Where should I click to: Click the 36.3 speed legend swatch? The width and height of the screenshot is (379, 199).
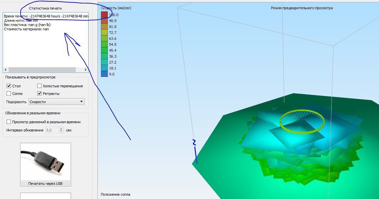coord(104,56)
